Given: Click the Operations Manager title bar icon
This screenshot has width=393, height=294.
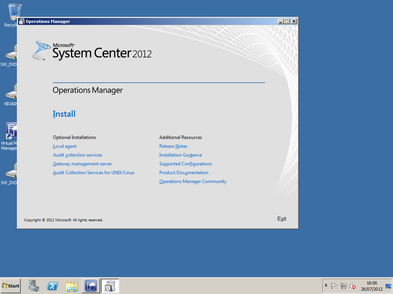Looking at the screenshot, I should [21, 21].
